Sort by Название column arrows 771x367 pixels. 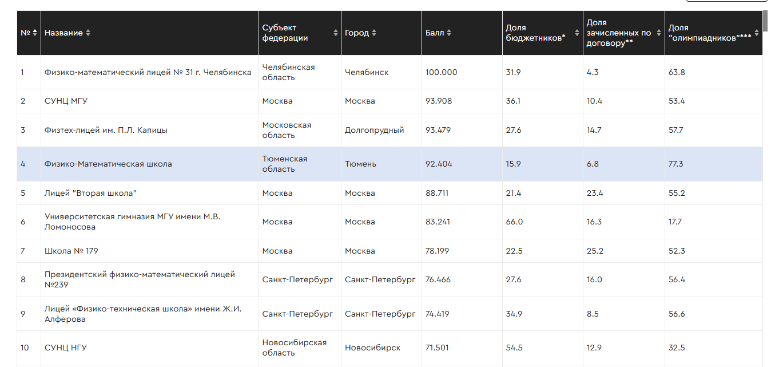(x=88, y=33)
